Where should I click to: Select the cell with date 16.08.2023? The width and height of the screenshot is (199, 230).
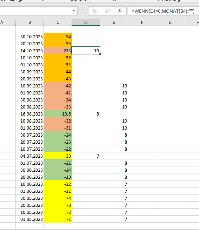pos(29,114)
